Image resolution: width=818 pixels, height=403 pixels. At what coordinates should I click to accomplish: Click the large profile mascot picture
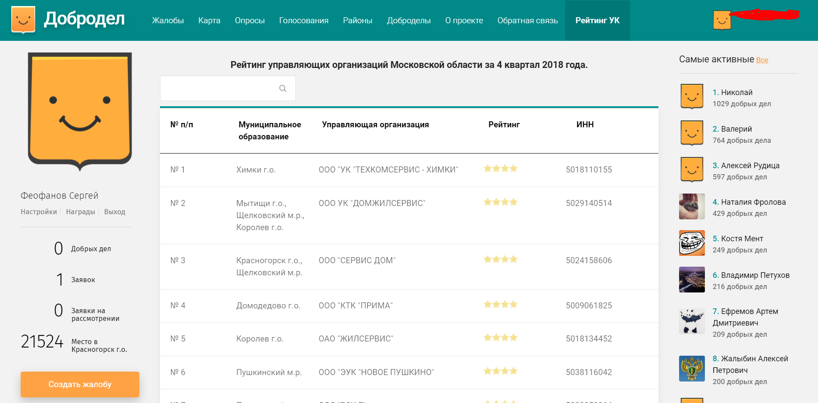[80, 111]
